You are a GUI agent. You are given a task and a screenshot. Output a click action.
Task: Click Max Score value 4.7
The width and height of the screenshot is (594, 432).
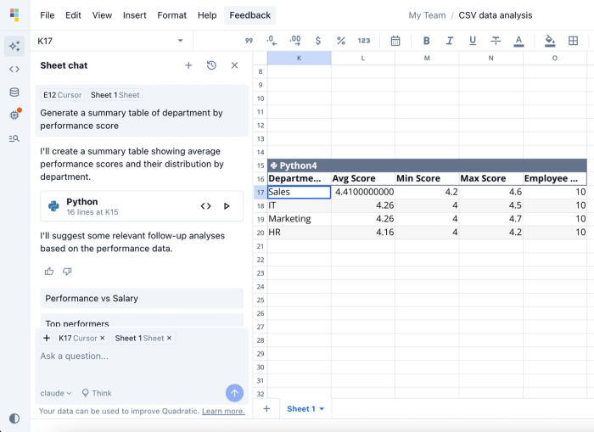(491, 219)
